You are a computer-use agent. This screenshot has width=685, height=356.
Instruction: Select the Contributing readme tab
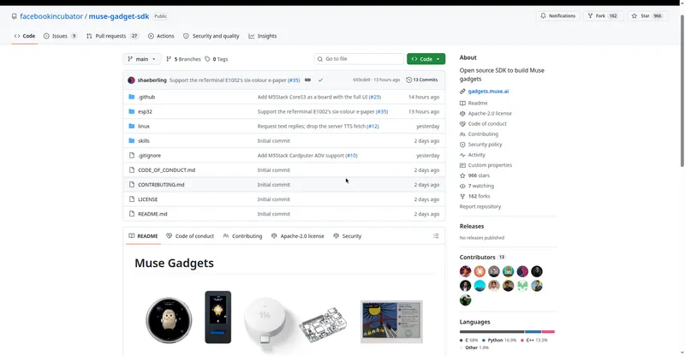point(242,236)
